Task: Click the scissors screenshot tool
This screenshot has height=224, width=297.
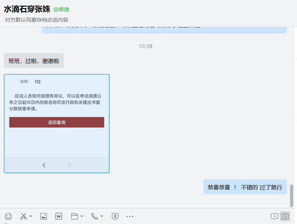Action: [24, 216]
